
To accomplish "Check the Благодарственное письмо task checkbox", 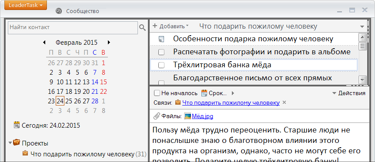I will click(161, 83).
